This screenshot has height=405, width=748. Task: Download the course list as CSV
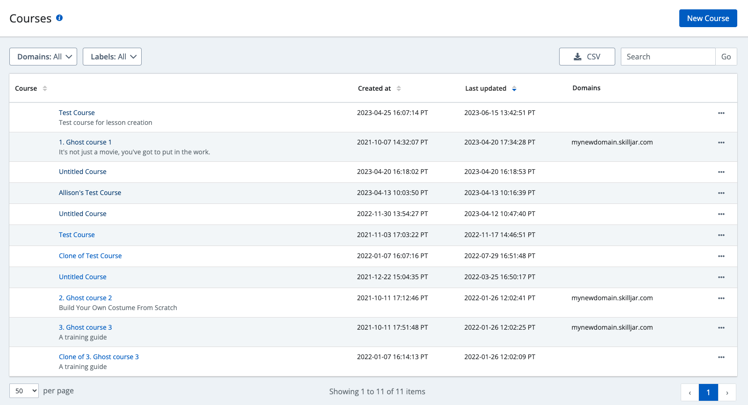587,57
